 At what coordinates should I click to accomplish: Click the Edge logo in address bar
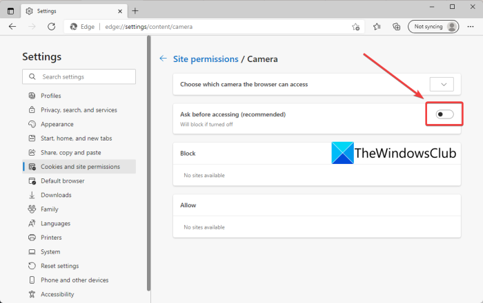[74, 27]
